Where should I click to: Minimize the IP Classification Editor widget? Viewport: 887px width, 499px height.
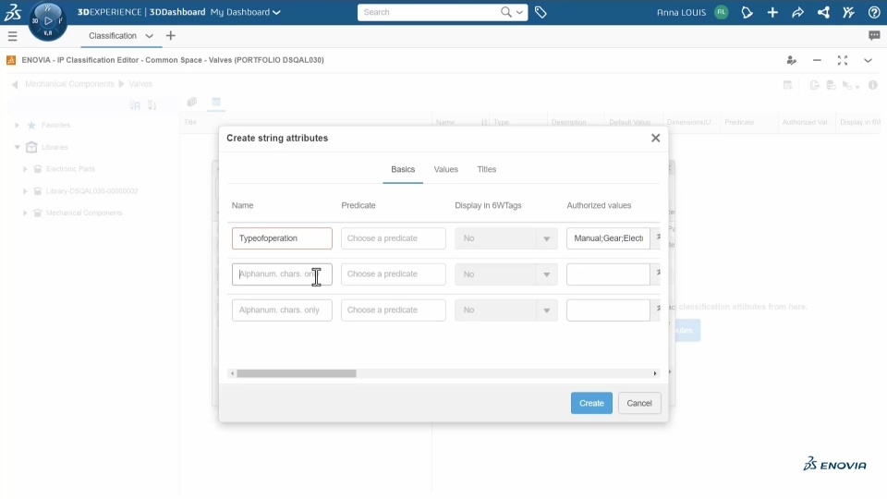pos(817,60)
